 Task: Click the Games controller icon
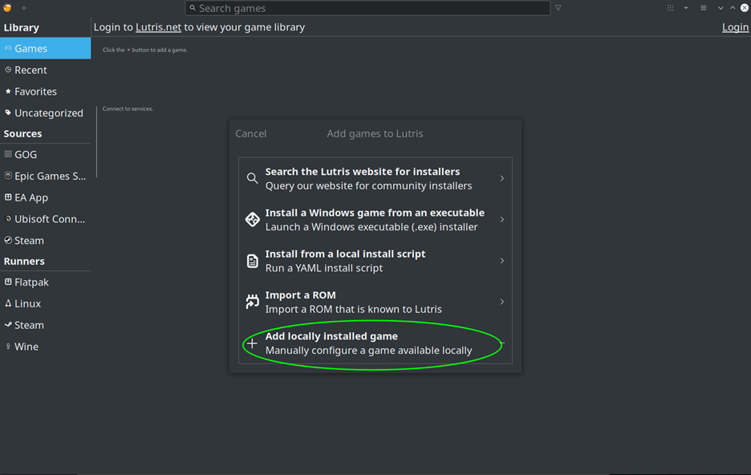click(8, 48)
